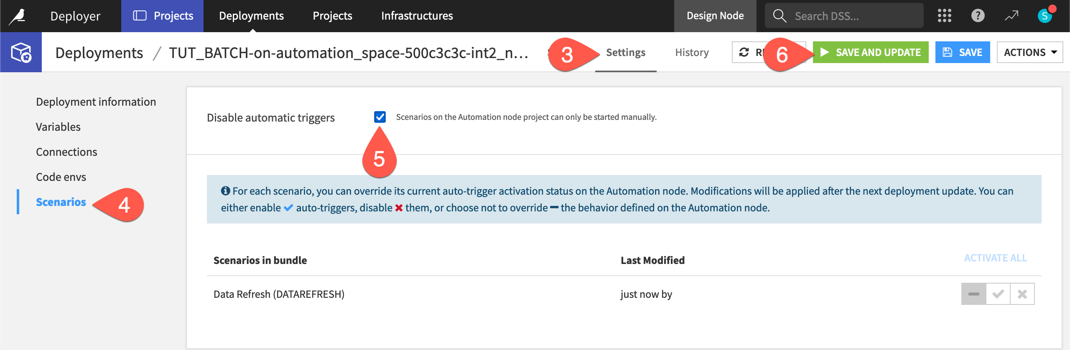Viewport: 1070px width, 350px height.
Task: Switch to the Settings tab
Action: [626, 53]
